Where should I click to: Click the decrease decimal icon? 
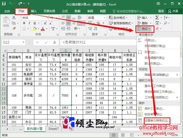tap(95, 29)
